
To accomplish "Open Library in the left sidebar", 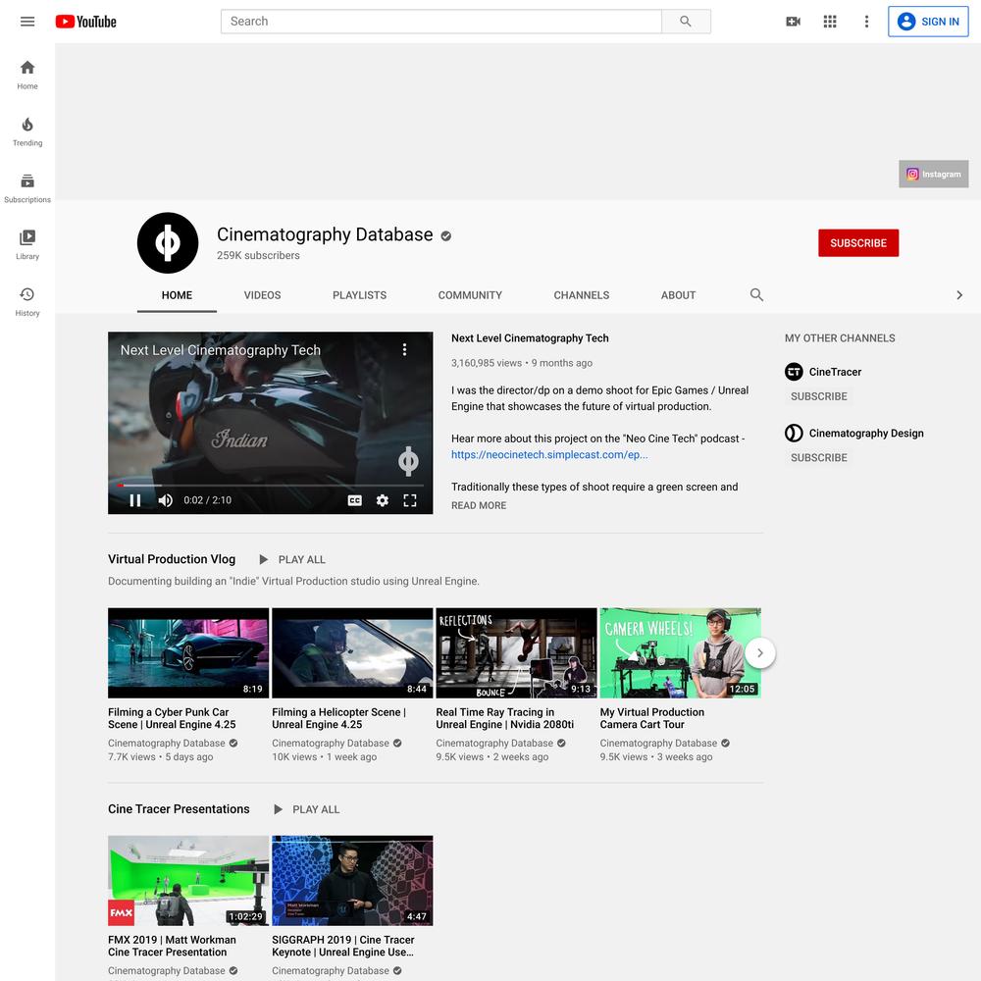I will pyautogui.click(x=27, y=245).
